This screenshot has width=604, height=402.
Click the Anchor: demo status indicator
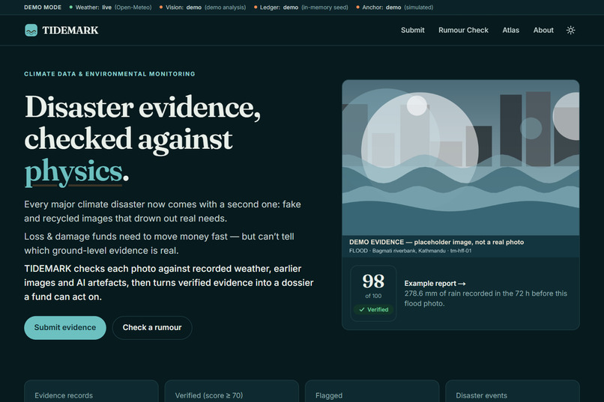[395, 7]
